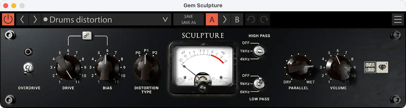Toggle the orange plugin power button
The width and height of the screenshot is (406, 108).
8,19
